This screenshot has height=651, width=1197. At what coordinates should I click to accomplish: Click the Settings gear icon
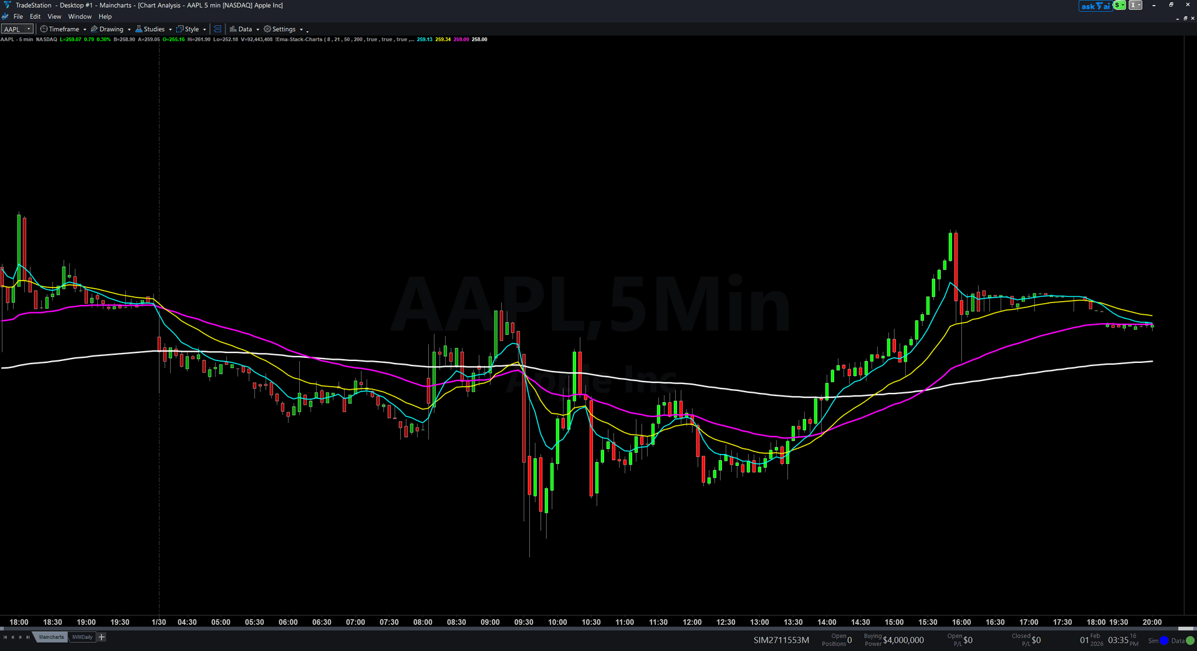[267, 29]
